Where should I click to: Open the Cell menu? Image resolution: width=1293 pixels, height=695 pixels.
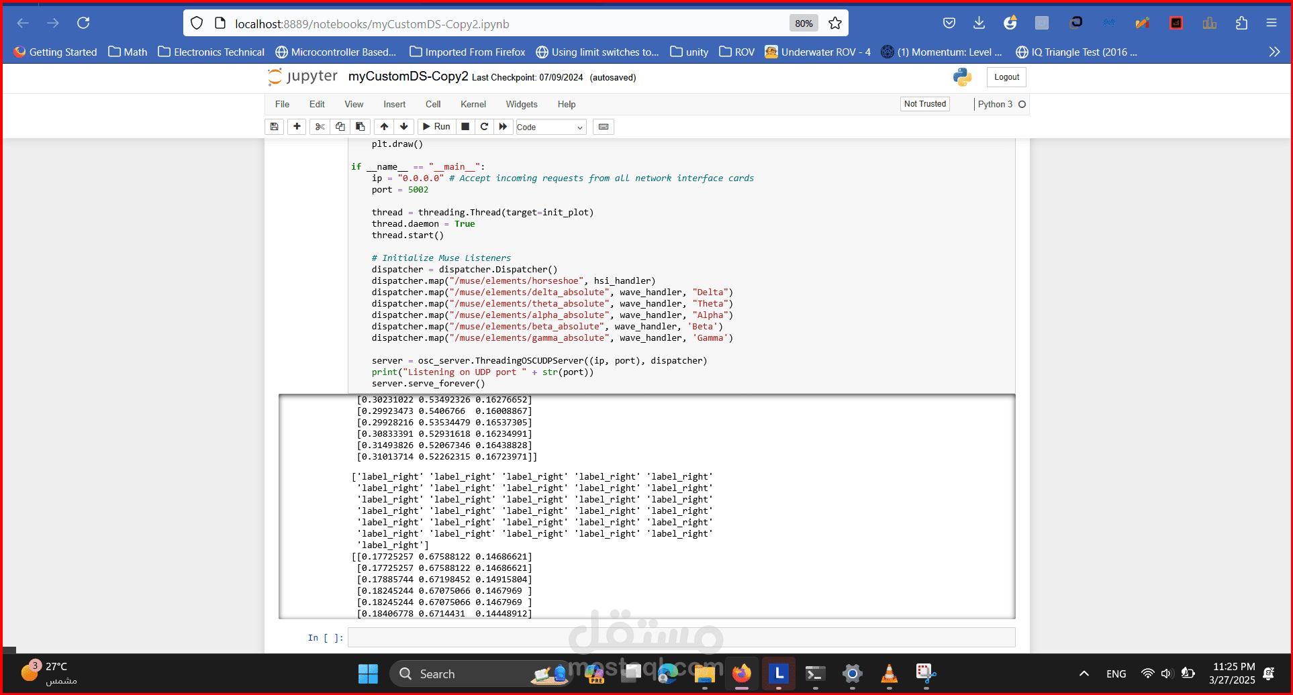click(433, 105)
